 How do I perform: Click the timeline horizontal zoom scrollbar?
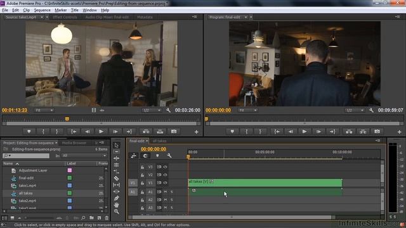click(x=232, y=217)
